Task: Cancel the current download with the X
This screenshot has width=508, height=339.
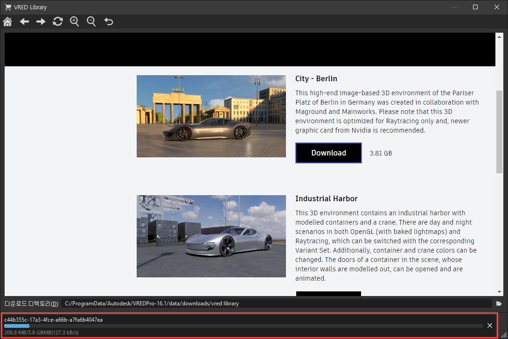Action: tap(490, 325)
